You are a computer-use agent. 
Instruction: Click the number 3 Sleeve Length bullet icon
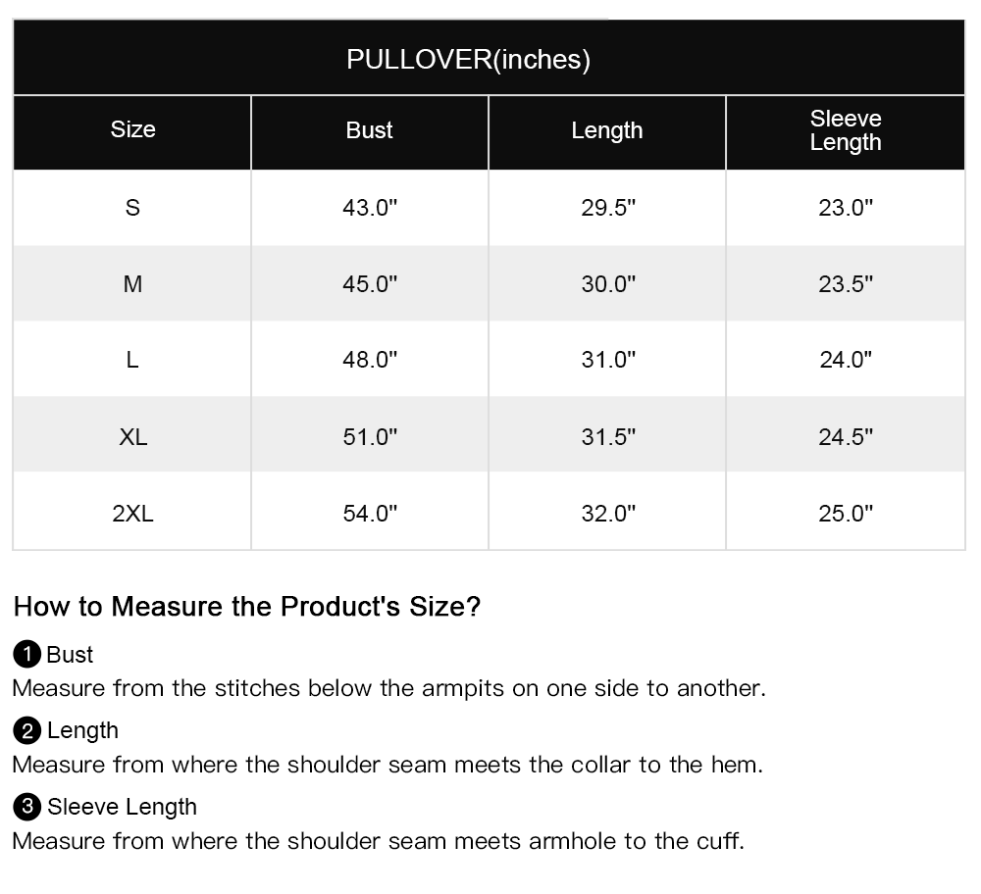26,807
